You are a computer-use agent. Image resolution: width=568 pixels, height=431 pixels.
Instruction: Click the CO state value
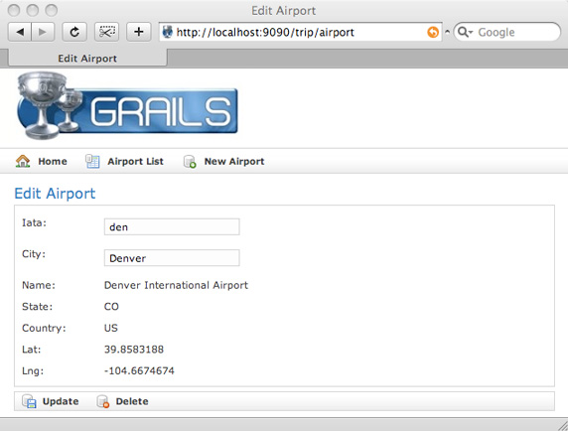pyautogui.click(x=111, y=307)
